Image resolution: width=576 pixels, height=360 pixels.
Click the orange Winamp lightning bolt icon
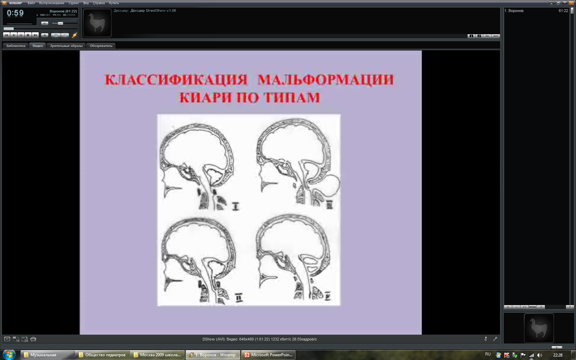click(x=75, y=35)
